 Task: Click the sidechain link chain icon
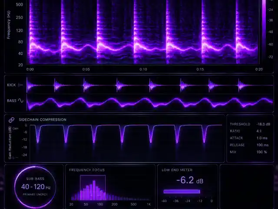coord(12,120)
